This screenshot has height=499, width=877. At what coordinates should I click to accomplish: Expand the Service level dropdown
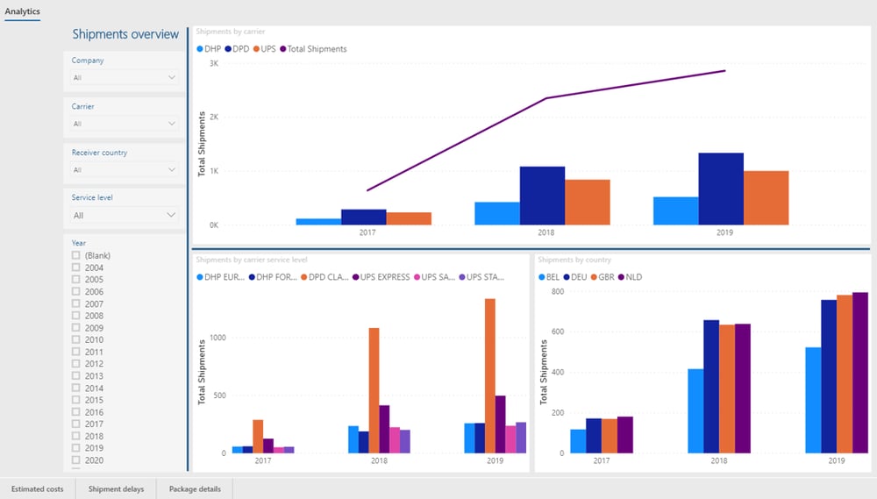pyautogui.click(x=125, y=216)
